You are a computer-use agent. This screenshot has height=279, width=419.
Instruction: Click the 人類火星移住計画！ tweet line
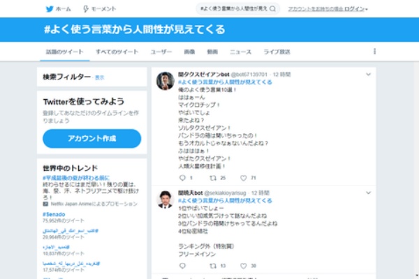coord(202,166)
